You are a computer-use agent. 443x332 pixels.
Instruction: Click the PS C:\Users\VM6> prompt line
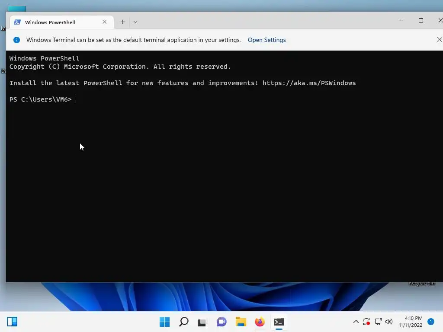coord(41,99)
